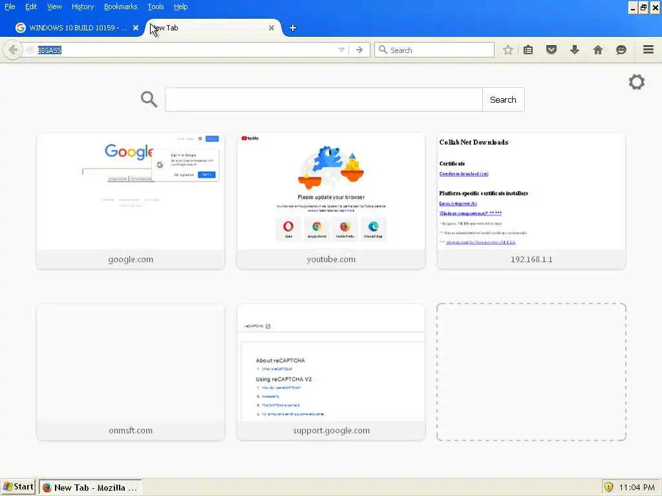Bookmark this page with the star icon
662x496 pixels.
pyautogui.click(x=508, y=50)
